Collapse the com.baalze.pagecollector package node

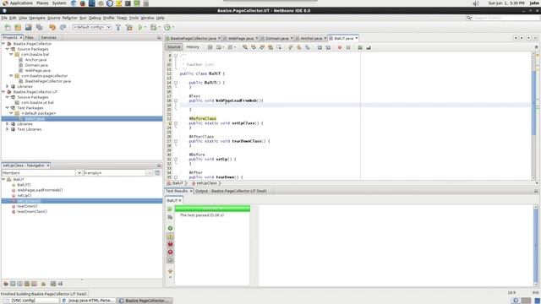click(11, 76)
